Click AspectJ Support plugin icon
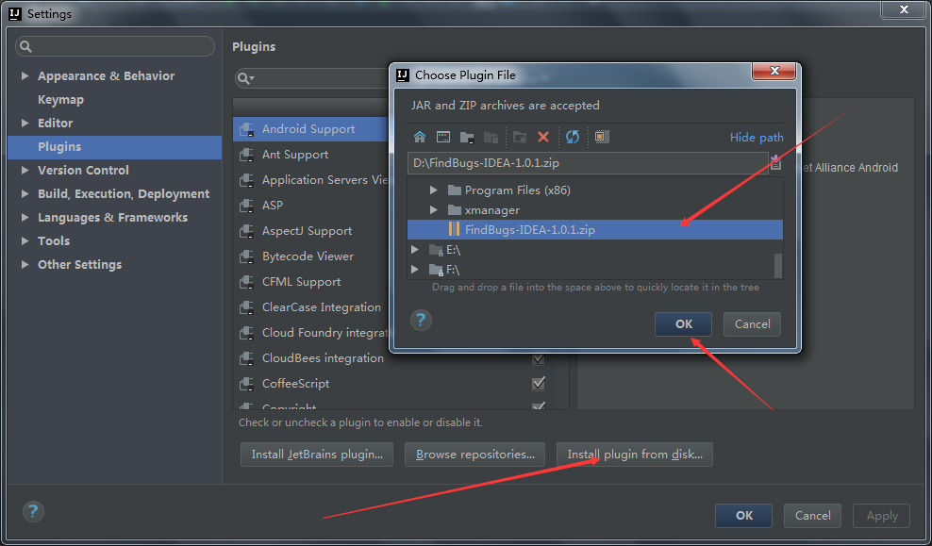Viewport: 932px width, 546px height. click(x=246, y=231)
